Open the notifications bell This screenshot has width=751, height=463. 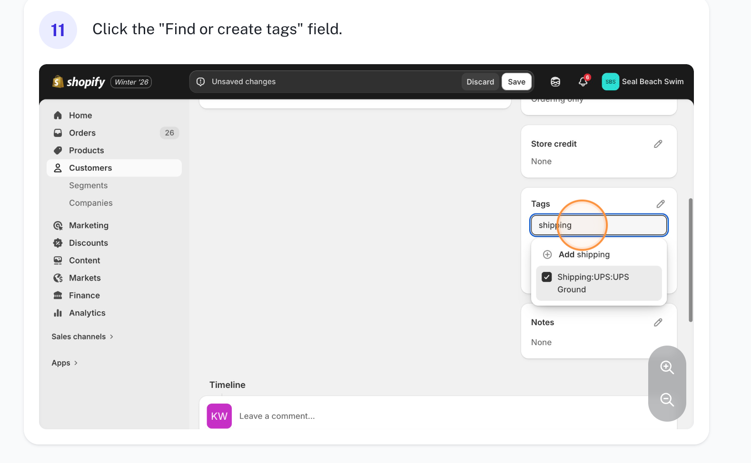click(583, 82)
